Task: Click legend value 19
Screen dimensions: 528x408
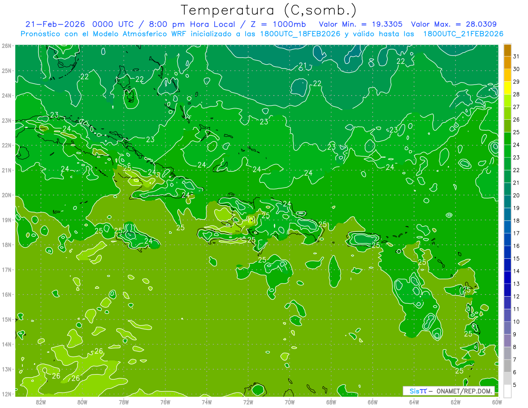Action: click(x=516, y=208)
